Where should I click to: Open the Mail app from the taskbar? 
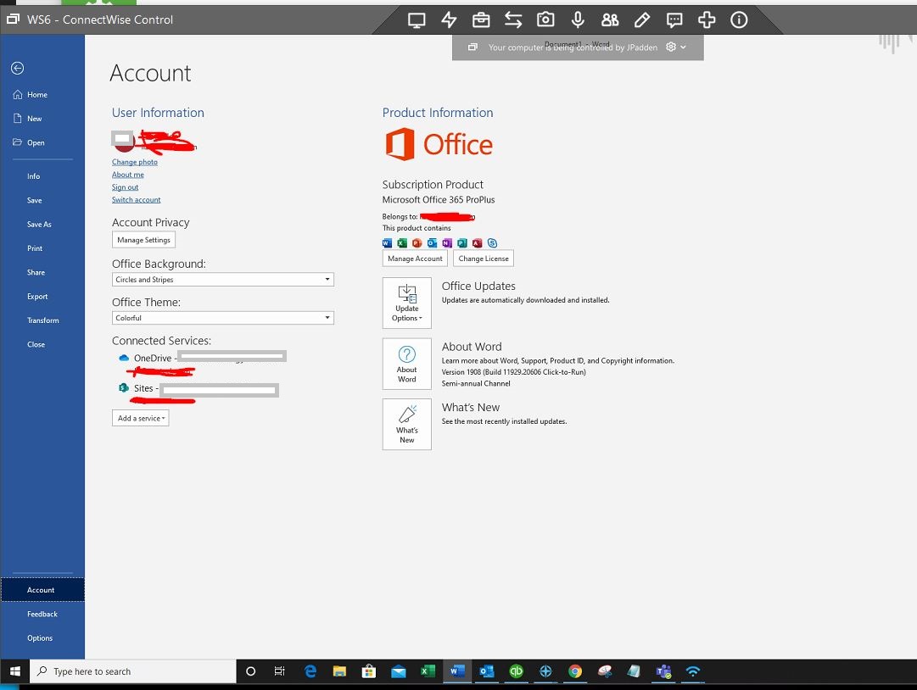tap(398, 671)
